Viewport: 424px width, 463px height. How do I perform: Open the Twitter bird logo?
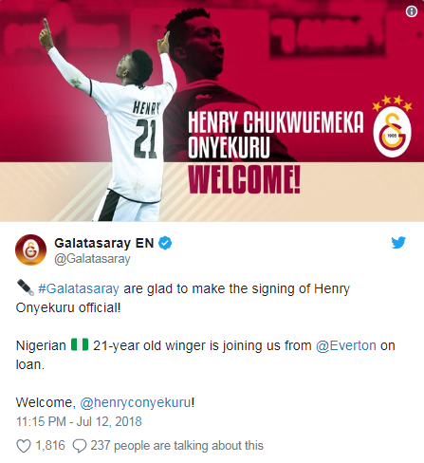[398, 243]
